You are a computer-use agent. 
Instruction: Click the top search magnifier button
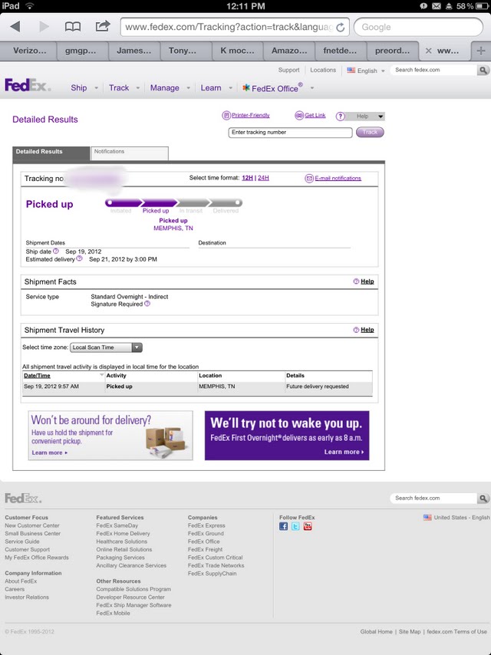[483, 71]
